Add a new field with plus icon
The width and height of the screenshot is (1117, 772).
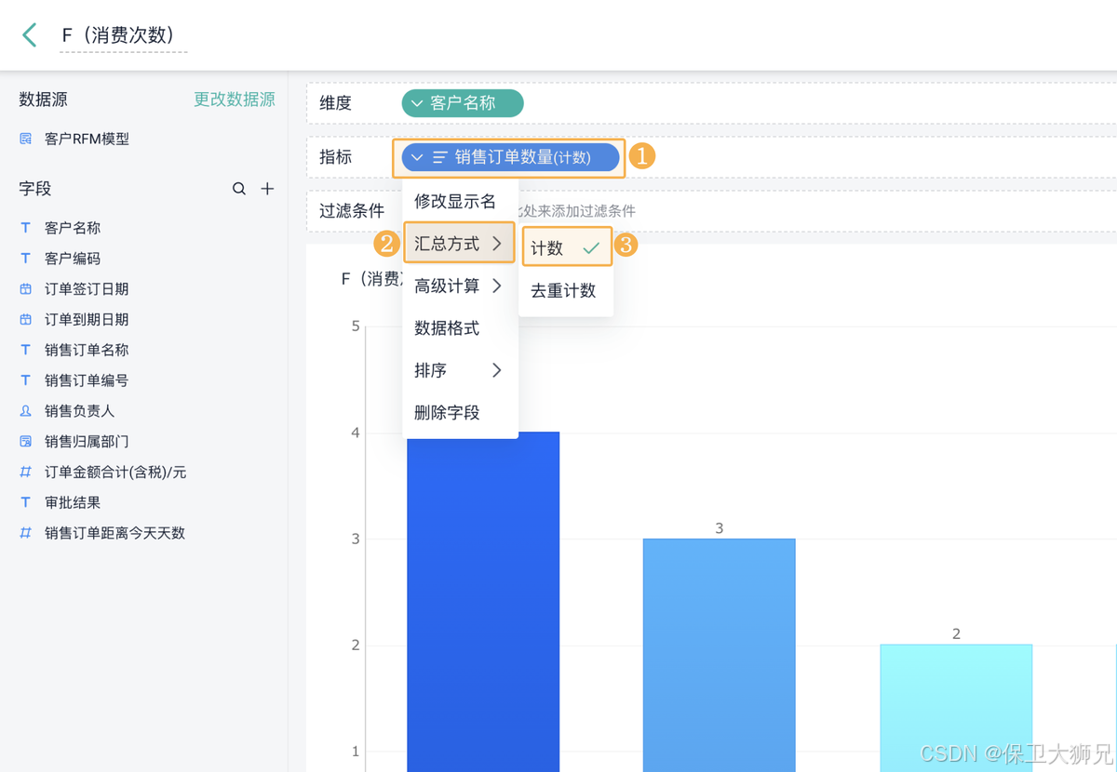[267, 189]
